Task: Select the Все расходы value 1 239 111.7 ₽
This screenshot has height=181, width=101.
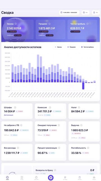Action: tap(12, 153)
